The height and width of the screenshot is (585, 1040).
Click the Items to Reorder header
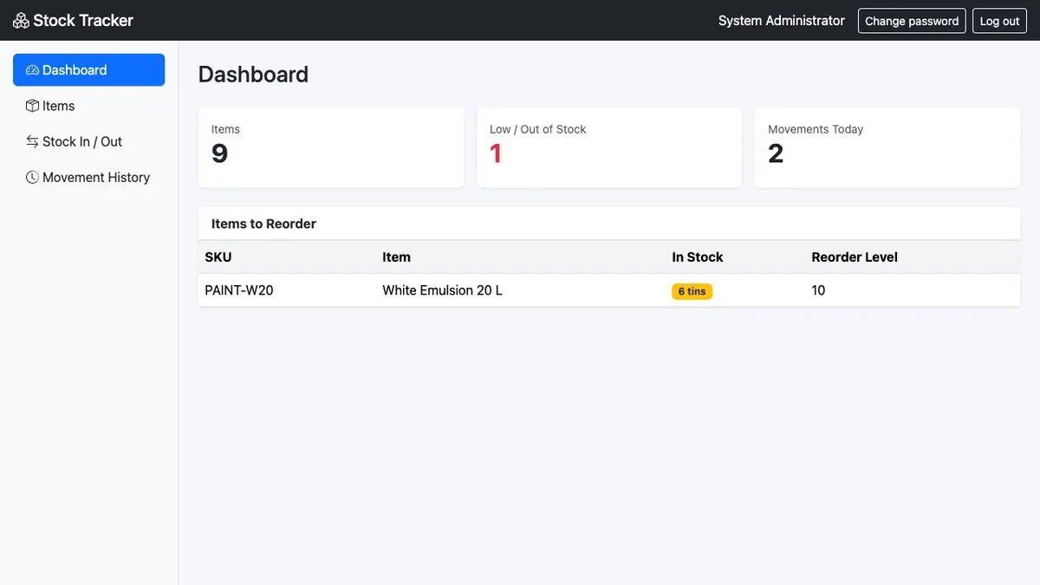pos(263,224)
